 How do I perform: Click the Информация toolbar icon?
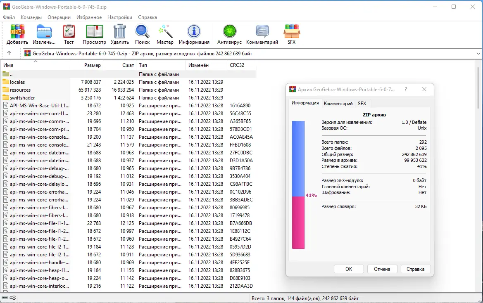coord(194,31)
